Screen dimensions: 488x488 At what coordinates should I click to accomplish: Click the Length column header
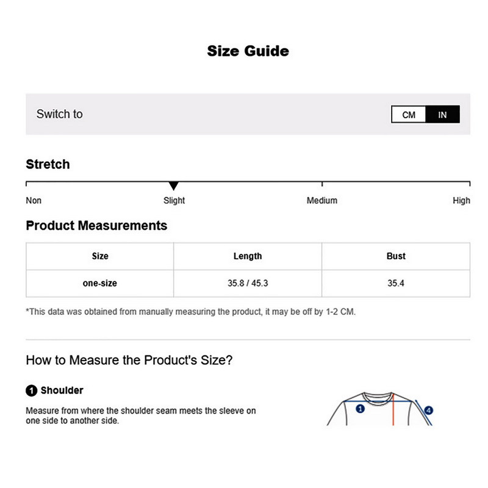point(248,256)
